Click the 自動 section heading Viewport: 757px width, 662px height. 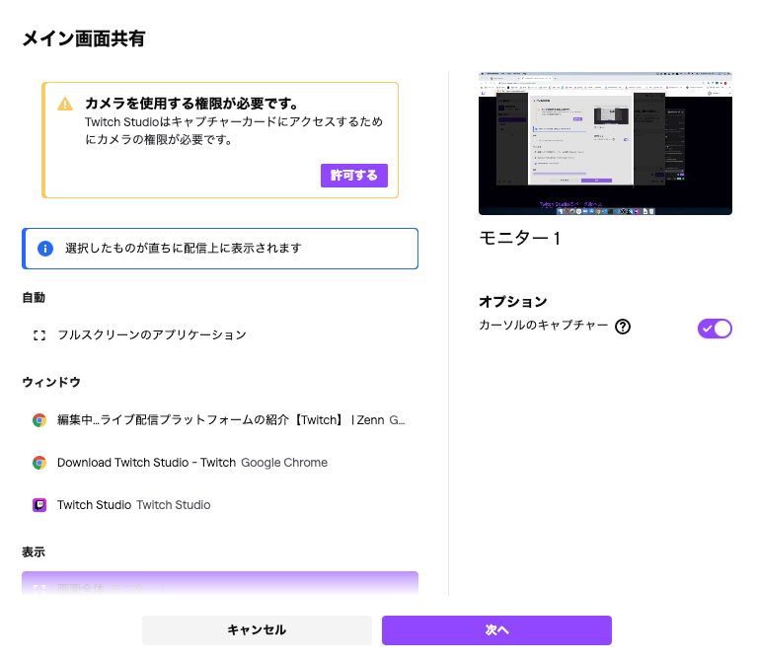click(x=34, y=298)
